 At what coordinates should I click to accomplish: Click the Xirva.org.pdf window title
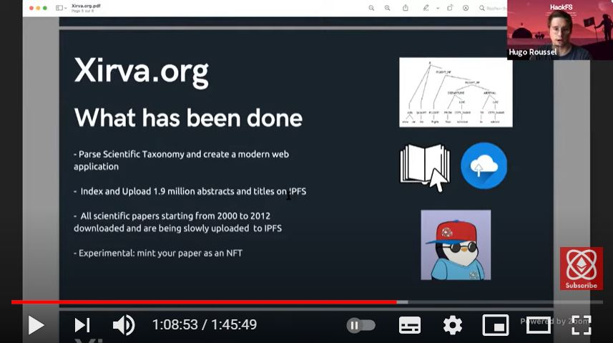[x=86, y=6]
